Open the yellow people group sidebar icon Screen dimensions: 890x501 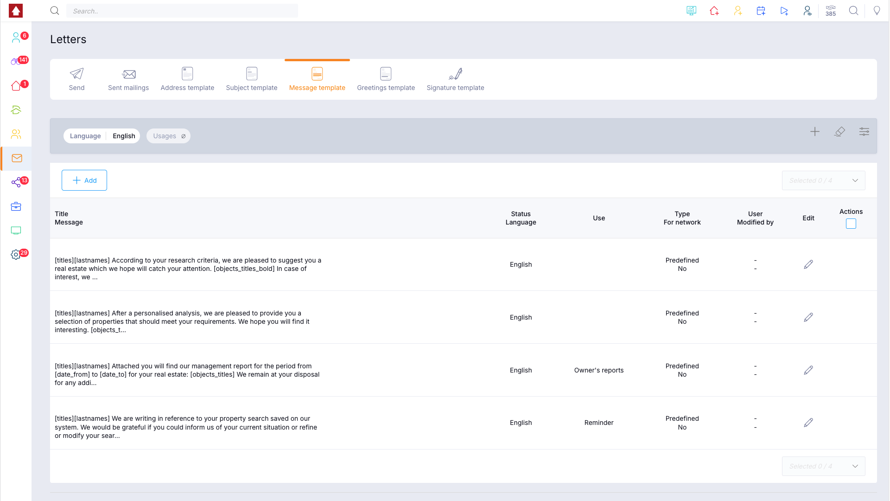[16, 134]
